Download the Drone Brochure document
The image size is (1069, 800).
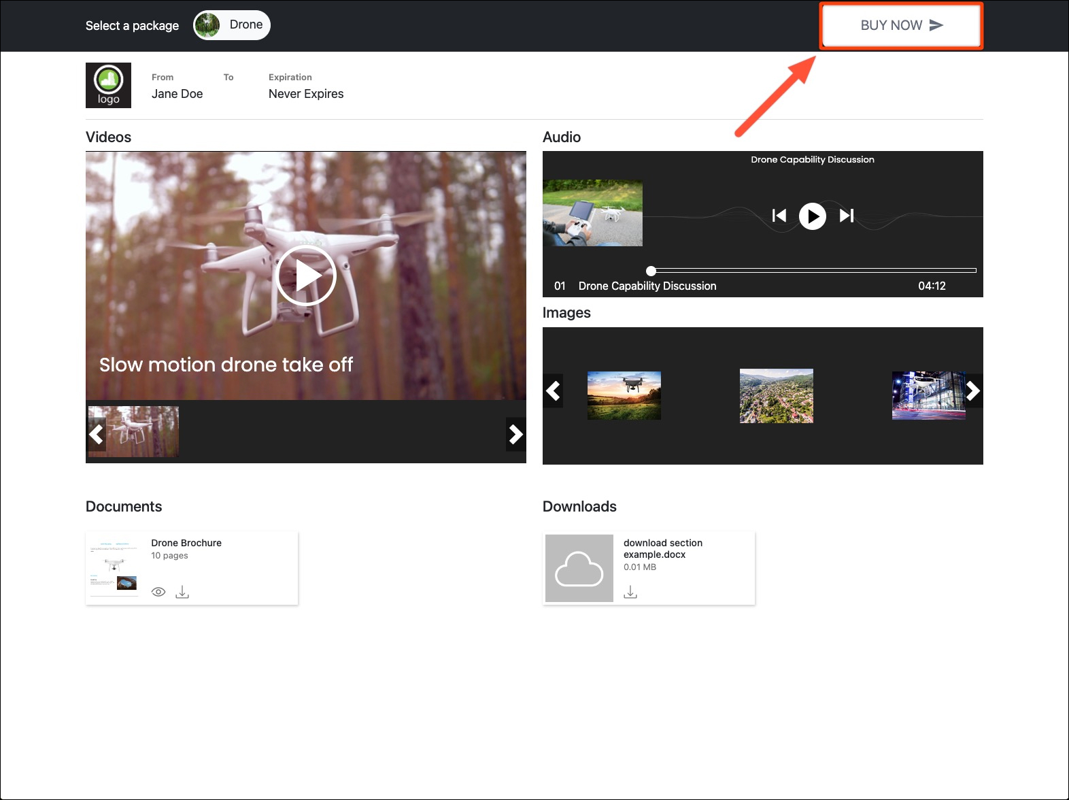point(182,592)
